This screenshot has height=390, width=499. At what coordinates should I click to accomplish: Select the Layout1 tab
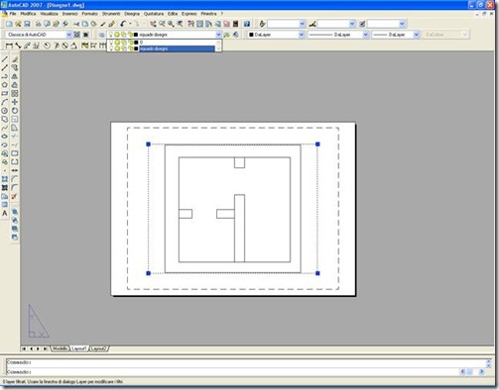pos(79,348)
